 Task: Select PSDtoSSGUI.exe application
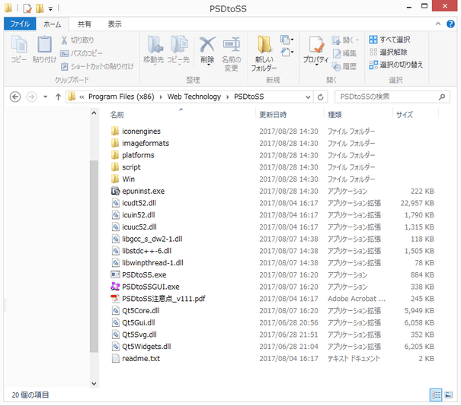[272, 287]
